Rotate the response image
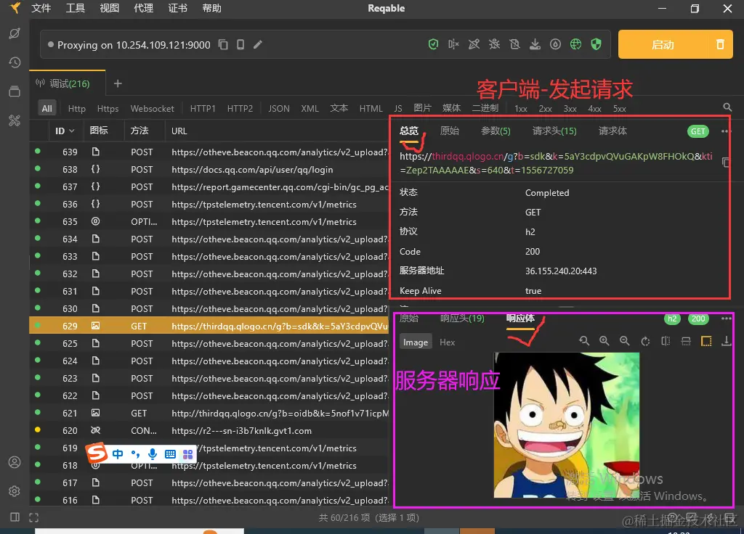 click(645, 341)
